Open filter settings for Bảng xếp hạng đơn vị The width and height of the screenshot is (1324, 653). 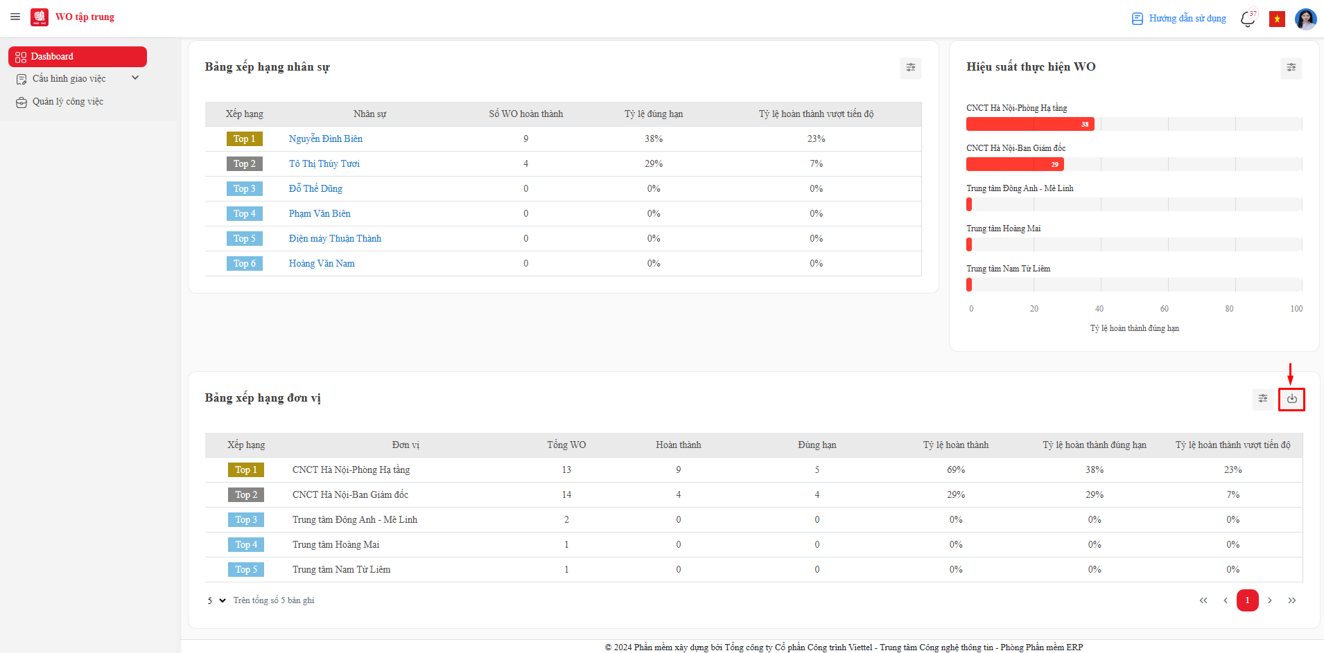(1263, 399)
